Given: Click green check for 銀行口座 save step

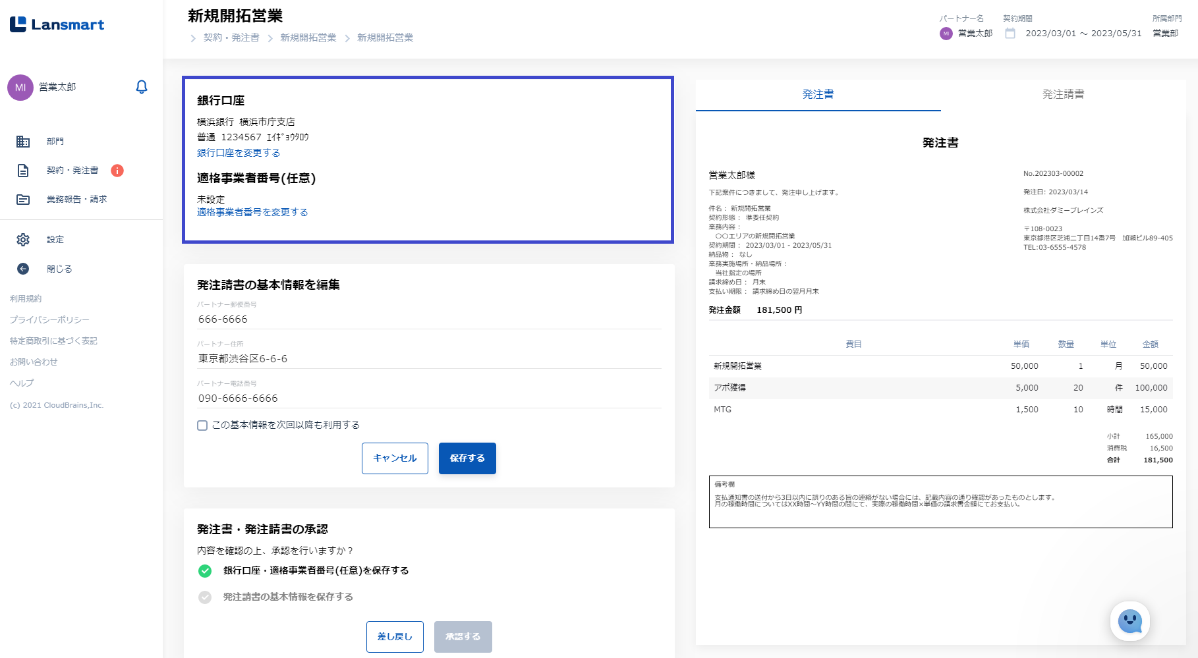Looking at the screenshot, I should [205, 570].
